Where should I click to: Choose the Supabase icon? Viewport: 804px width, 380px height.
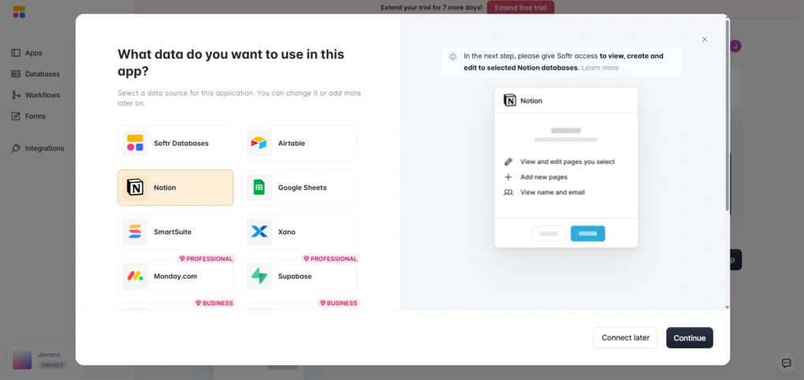coord(259,276)
